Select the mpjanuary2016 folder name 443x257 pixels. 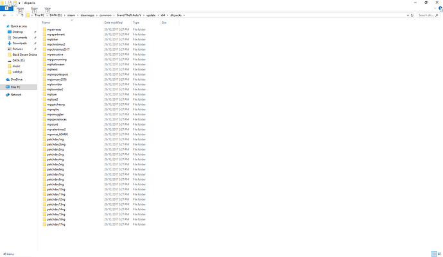pos(56,79)
